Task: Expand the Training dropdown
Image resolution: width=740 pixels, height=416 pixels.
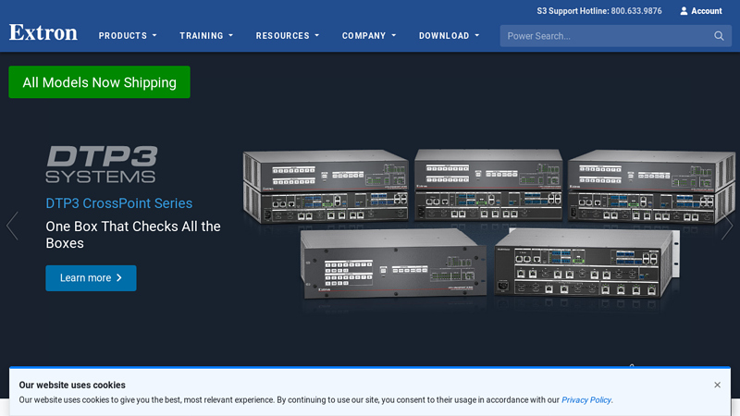Action: pos(206,36)
